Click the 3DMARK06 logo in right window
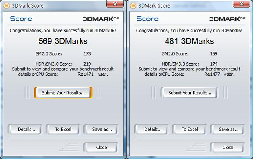Image resolution: width=253 pixels, height=159 pixels. (227, 19)
